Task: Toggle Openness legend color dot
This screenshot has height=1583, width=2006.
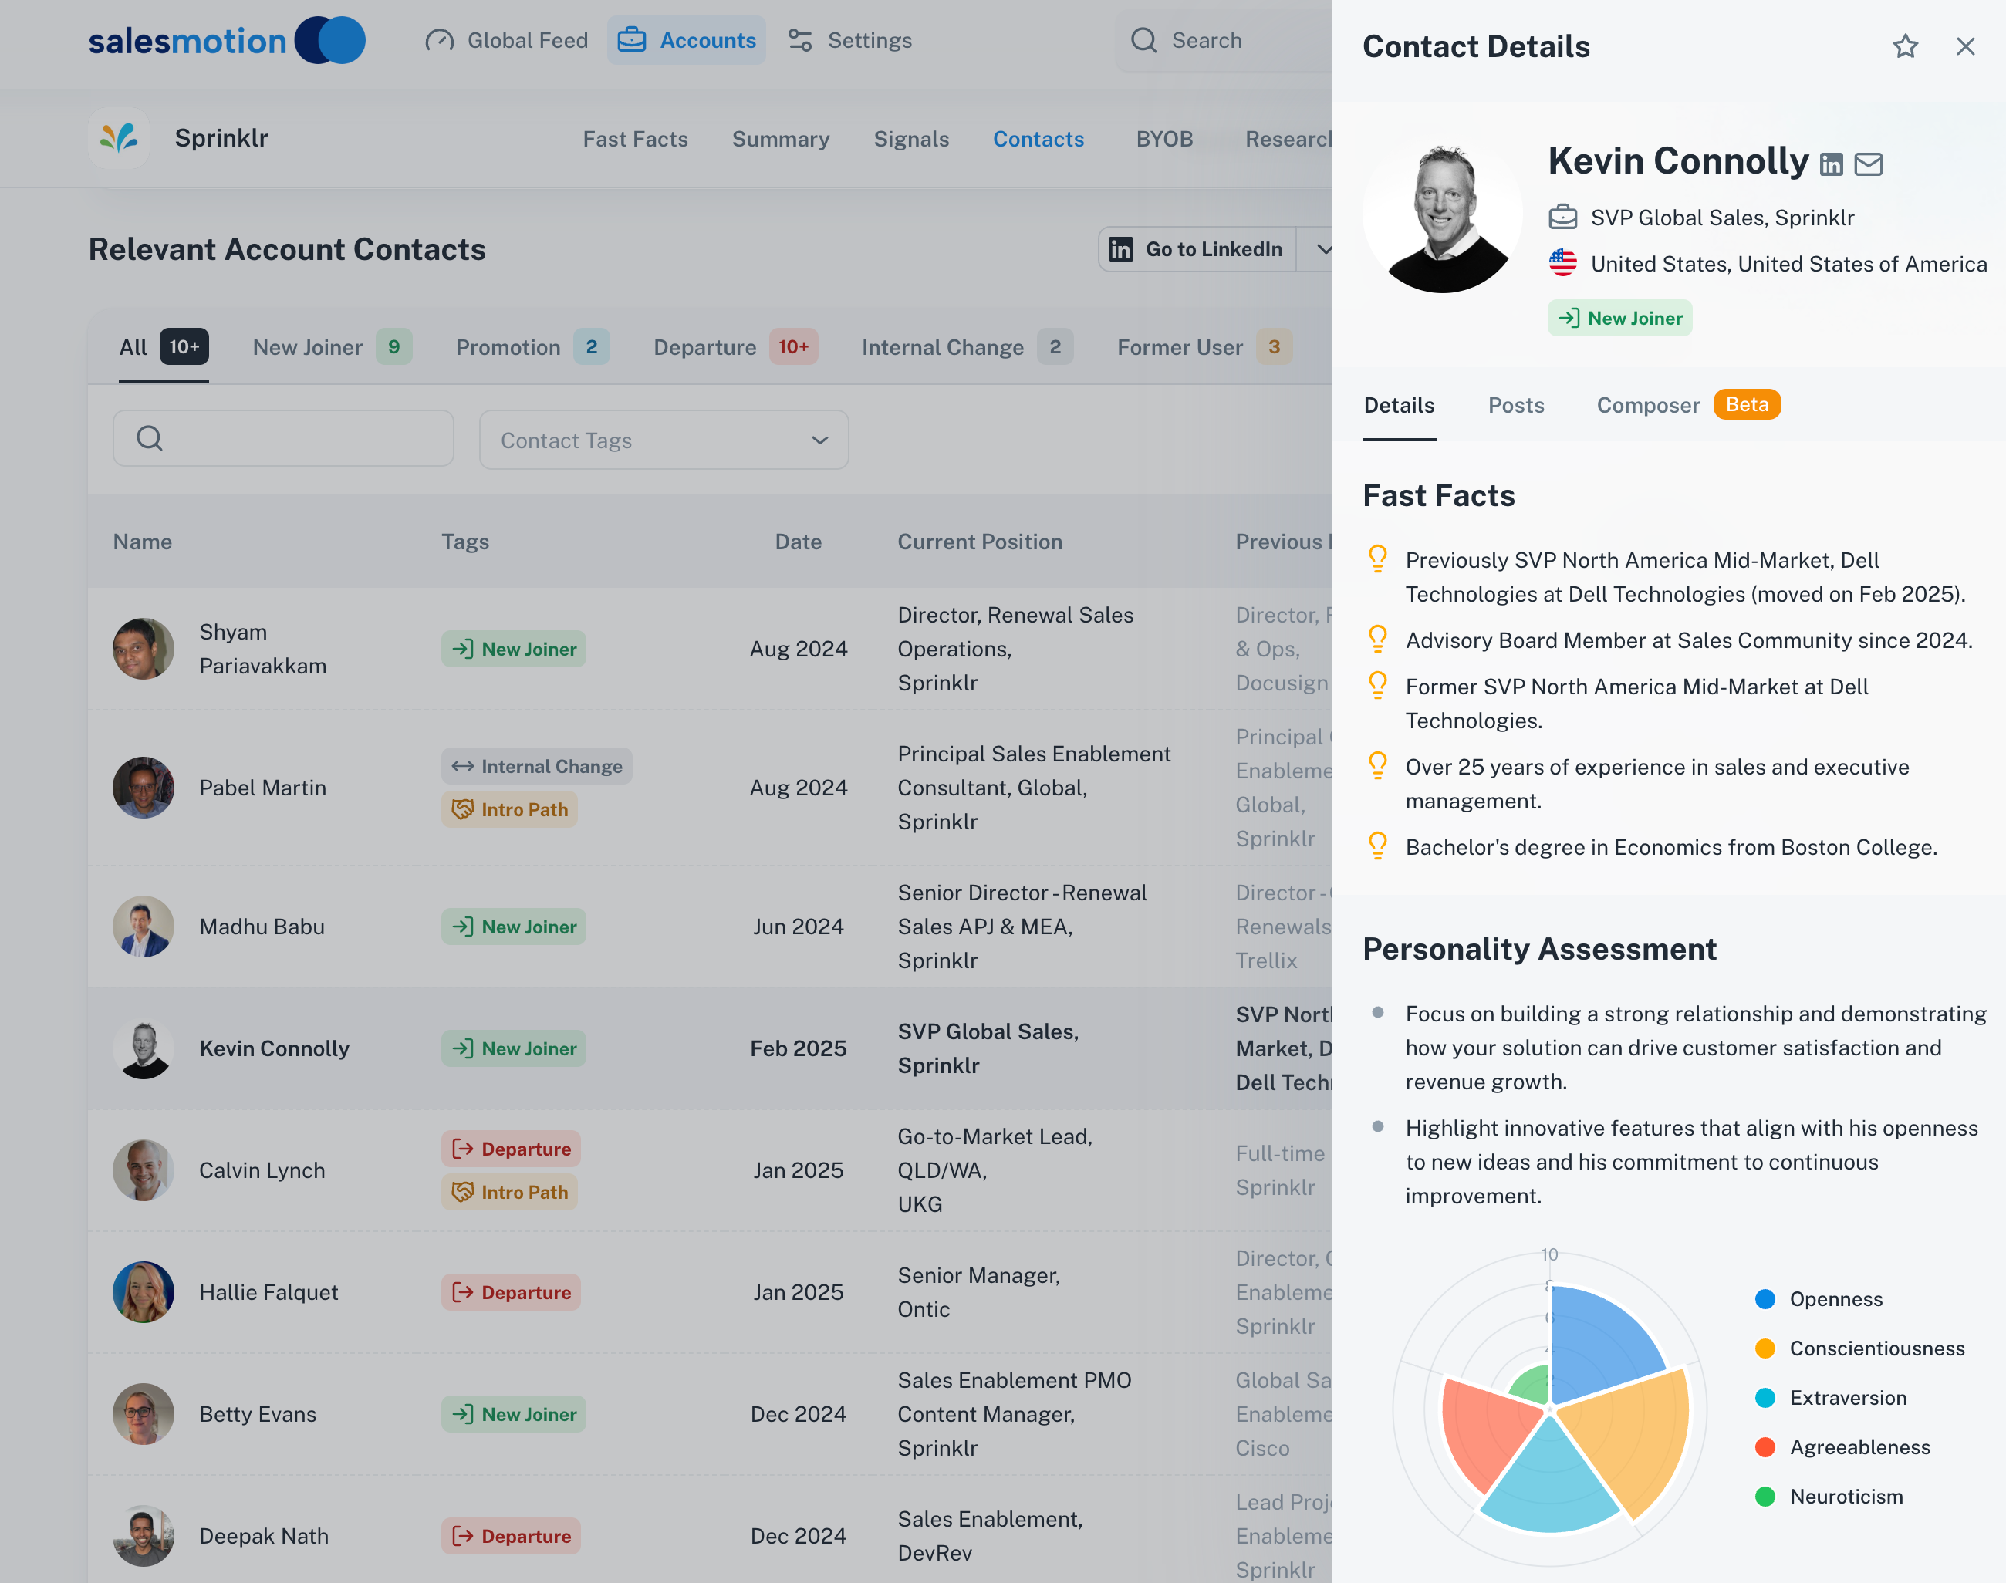Action: 1765,1299
